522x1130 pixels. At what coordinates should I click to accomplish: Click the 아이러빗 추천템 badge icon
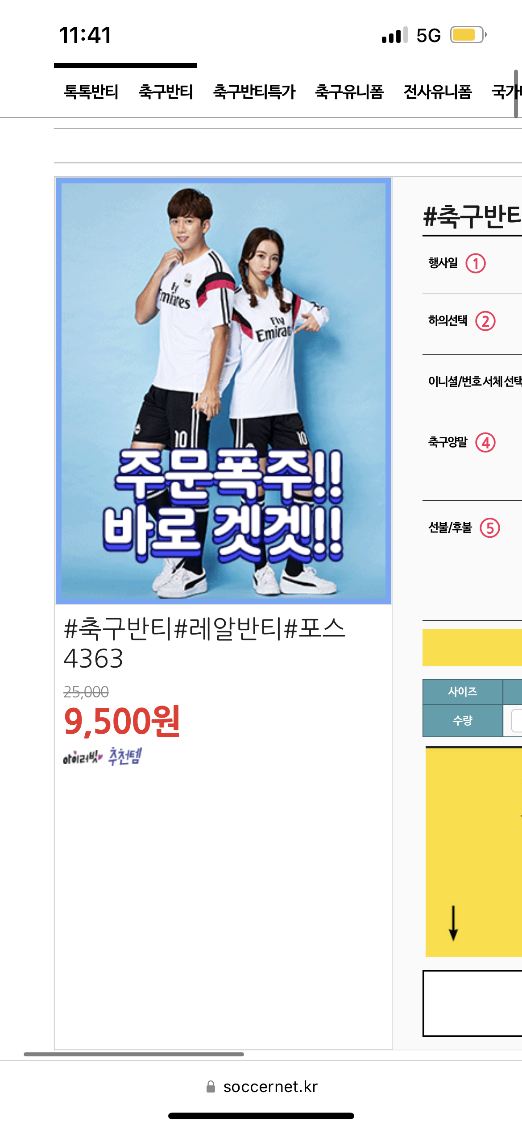coord(102,756)
